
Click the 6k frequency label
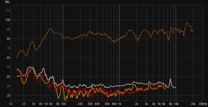pos(164,104)
